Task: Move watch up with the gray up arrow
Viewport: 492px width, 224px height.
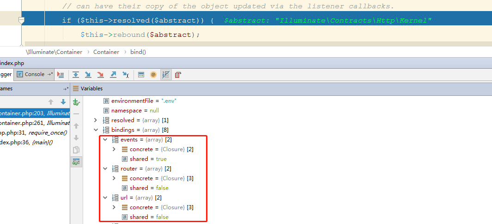Action: pyautogui.click(x=76, y=126)
